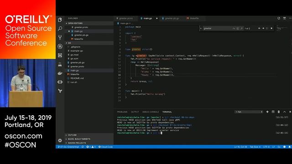Screen dimensions: 292x164
Task: Open the editor More Actions ellipsis
Action: click(x=290, y=18)
